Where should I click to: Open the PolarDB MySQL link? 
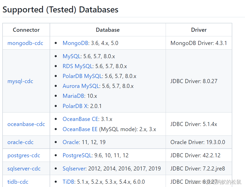point(82,76)
